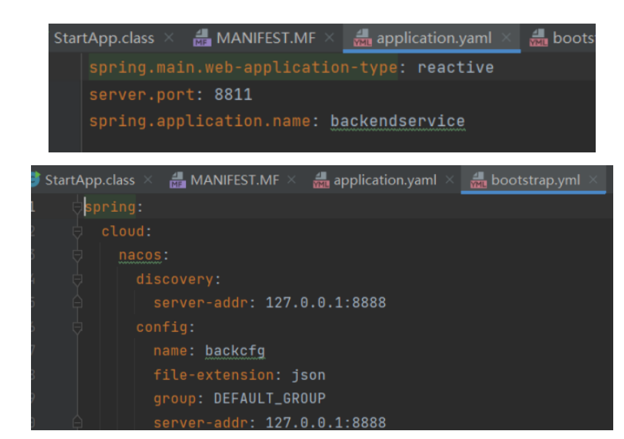
Task: Switch to MANIFEST.MF tab in the upper editor
Action: [266, 38]
